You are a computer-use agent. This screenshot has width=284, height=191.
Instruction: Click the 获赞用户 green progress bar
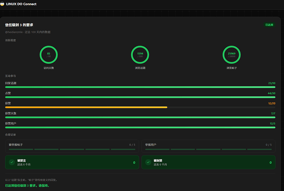(x=140, y=127)
